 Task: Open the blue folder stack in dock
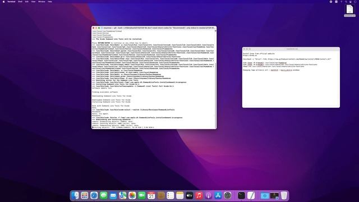[265, 196]
